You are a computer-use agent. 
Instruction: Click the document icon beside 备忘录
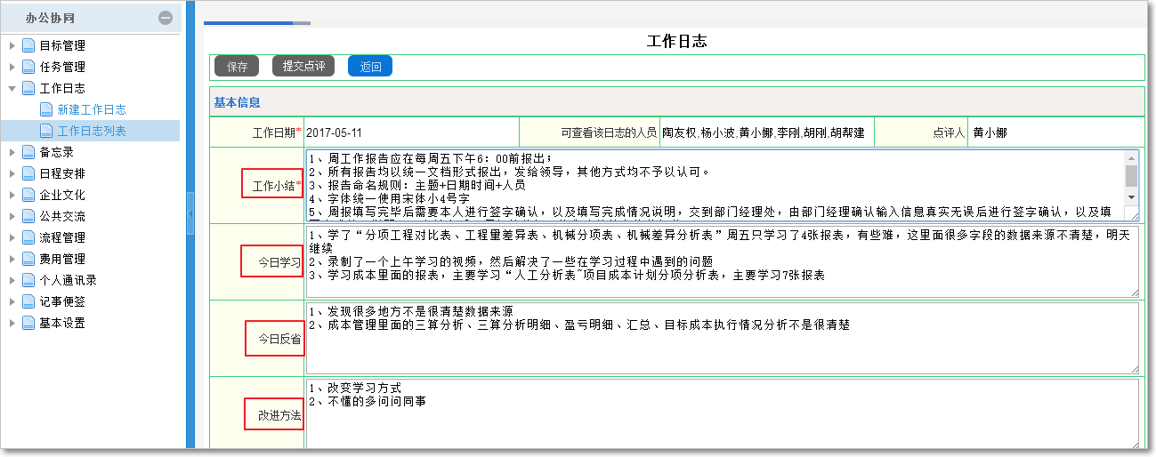28,152
